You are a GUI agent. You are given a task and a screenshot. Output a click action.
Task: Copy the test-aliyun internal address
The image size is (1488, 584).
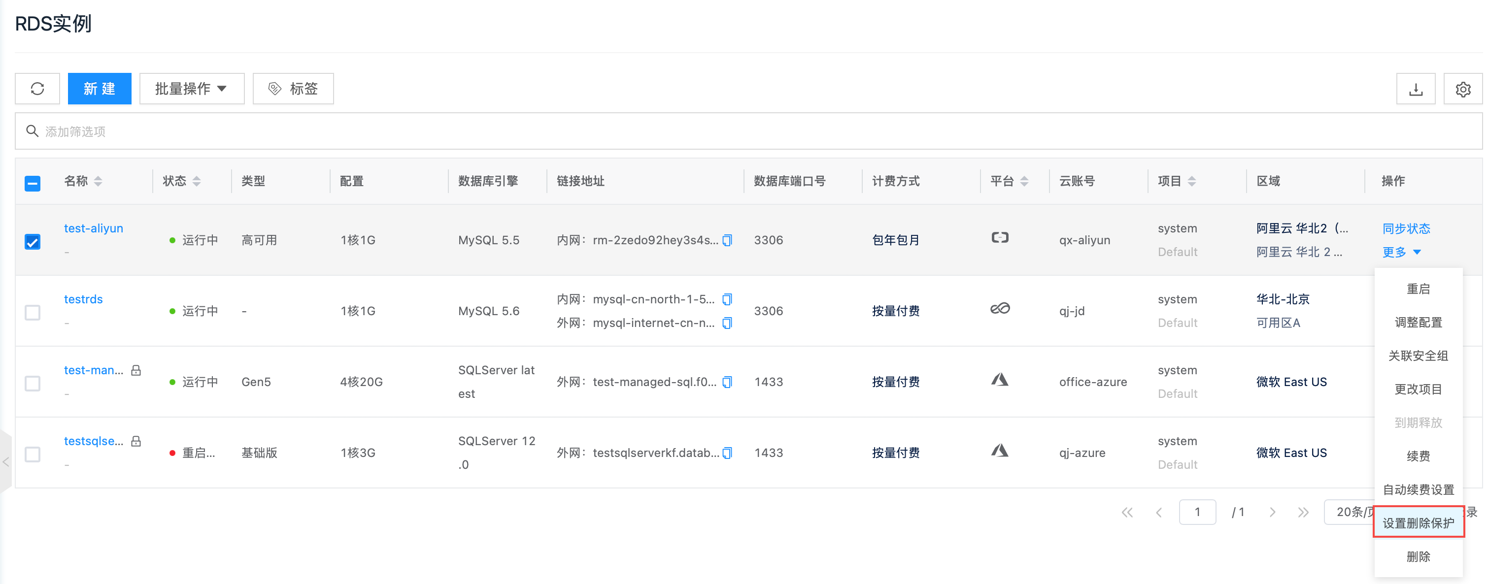click(x=728, y=240)
